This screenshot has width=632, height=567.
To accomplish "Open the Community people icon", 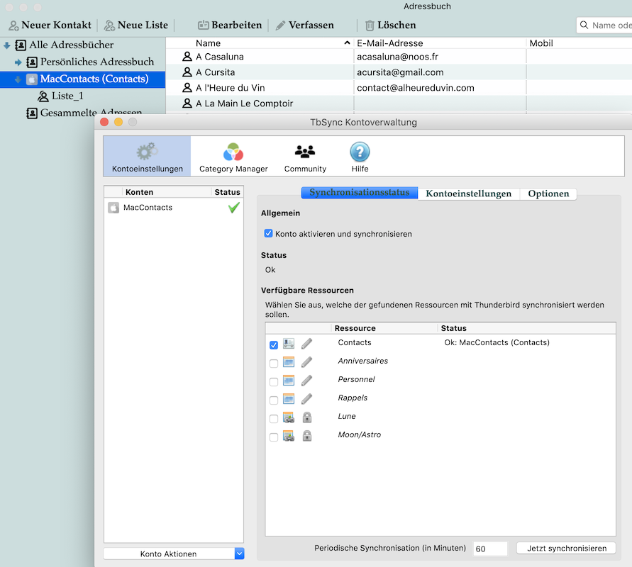I will (305, 152).
